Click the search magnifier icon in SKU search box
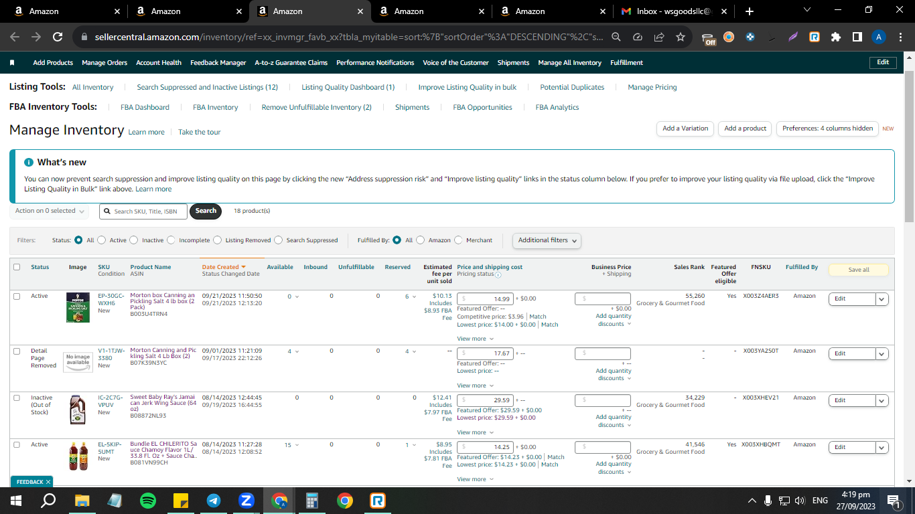915x514 pixels. tap(107, 211)
